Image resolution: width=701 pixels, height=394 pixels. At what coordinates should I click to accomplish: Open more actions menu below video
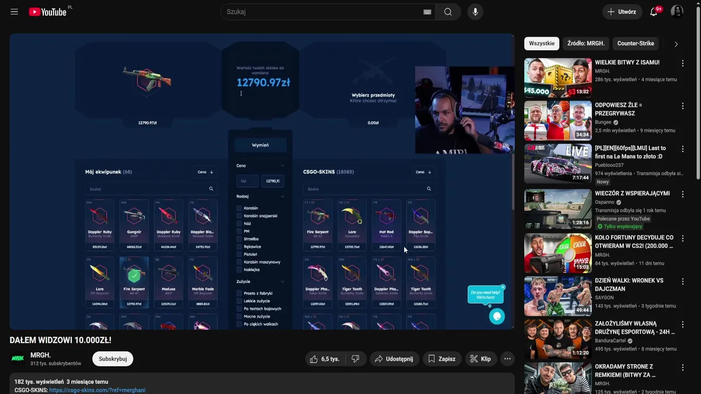[x=508, y=359]
